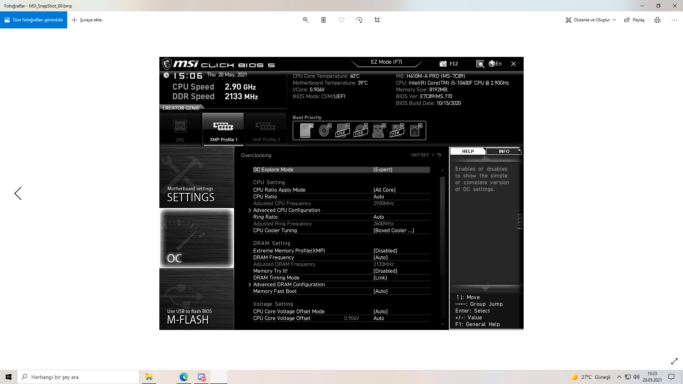Click scroll up arrow of Overclocking list

tap(443, 170)
